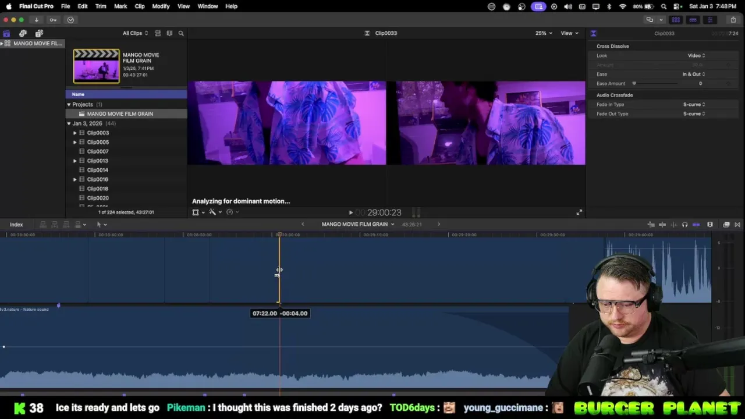
Task: Select Clip0020 in the browser list
Action: pyautogui.click(x=126, y=198)
